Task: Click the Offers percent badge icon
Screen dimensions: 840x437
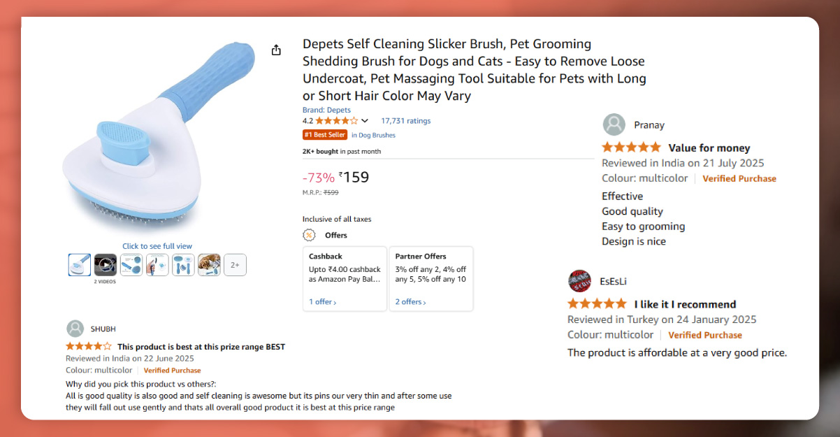Action: point(308,235)
